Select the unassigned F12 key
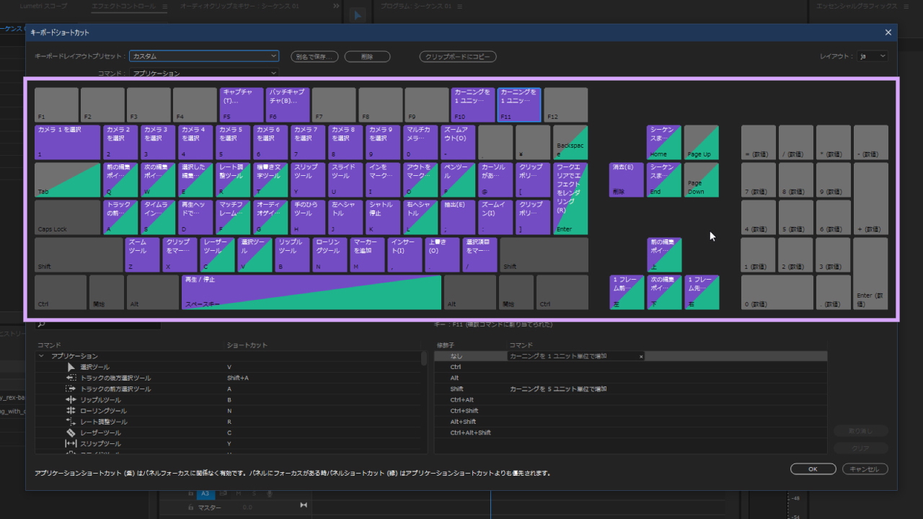Screen dimensions: 923x519 565,105
